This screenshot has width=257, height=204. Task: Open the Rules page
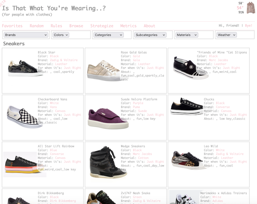pyautogui.click(x=56, y=26)
